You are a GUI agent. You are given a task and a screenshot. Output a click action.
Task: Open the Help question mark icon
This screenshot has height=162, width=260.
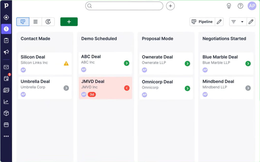pyautogui.click(x=240, y=6)
